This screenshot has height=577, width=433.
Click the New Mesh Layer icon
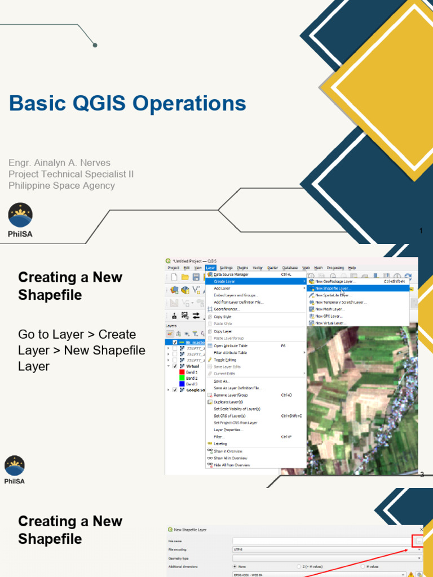click(311, 309)
